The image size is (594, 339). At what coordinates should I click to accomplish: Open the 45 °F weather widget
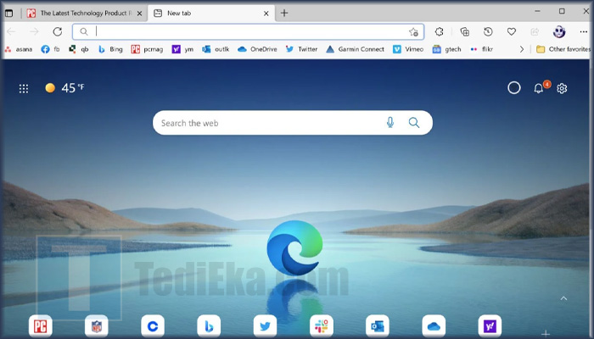pyautogui.click(x=64, y=88)
